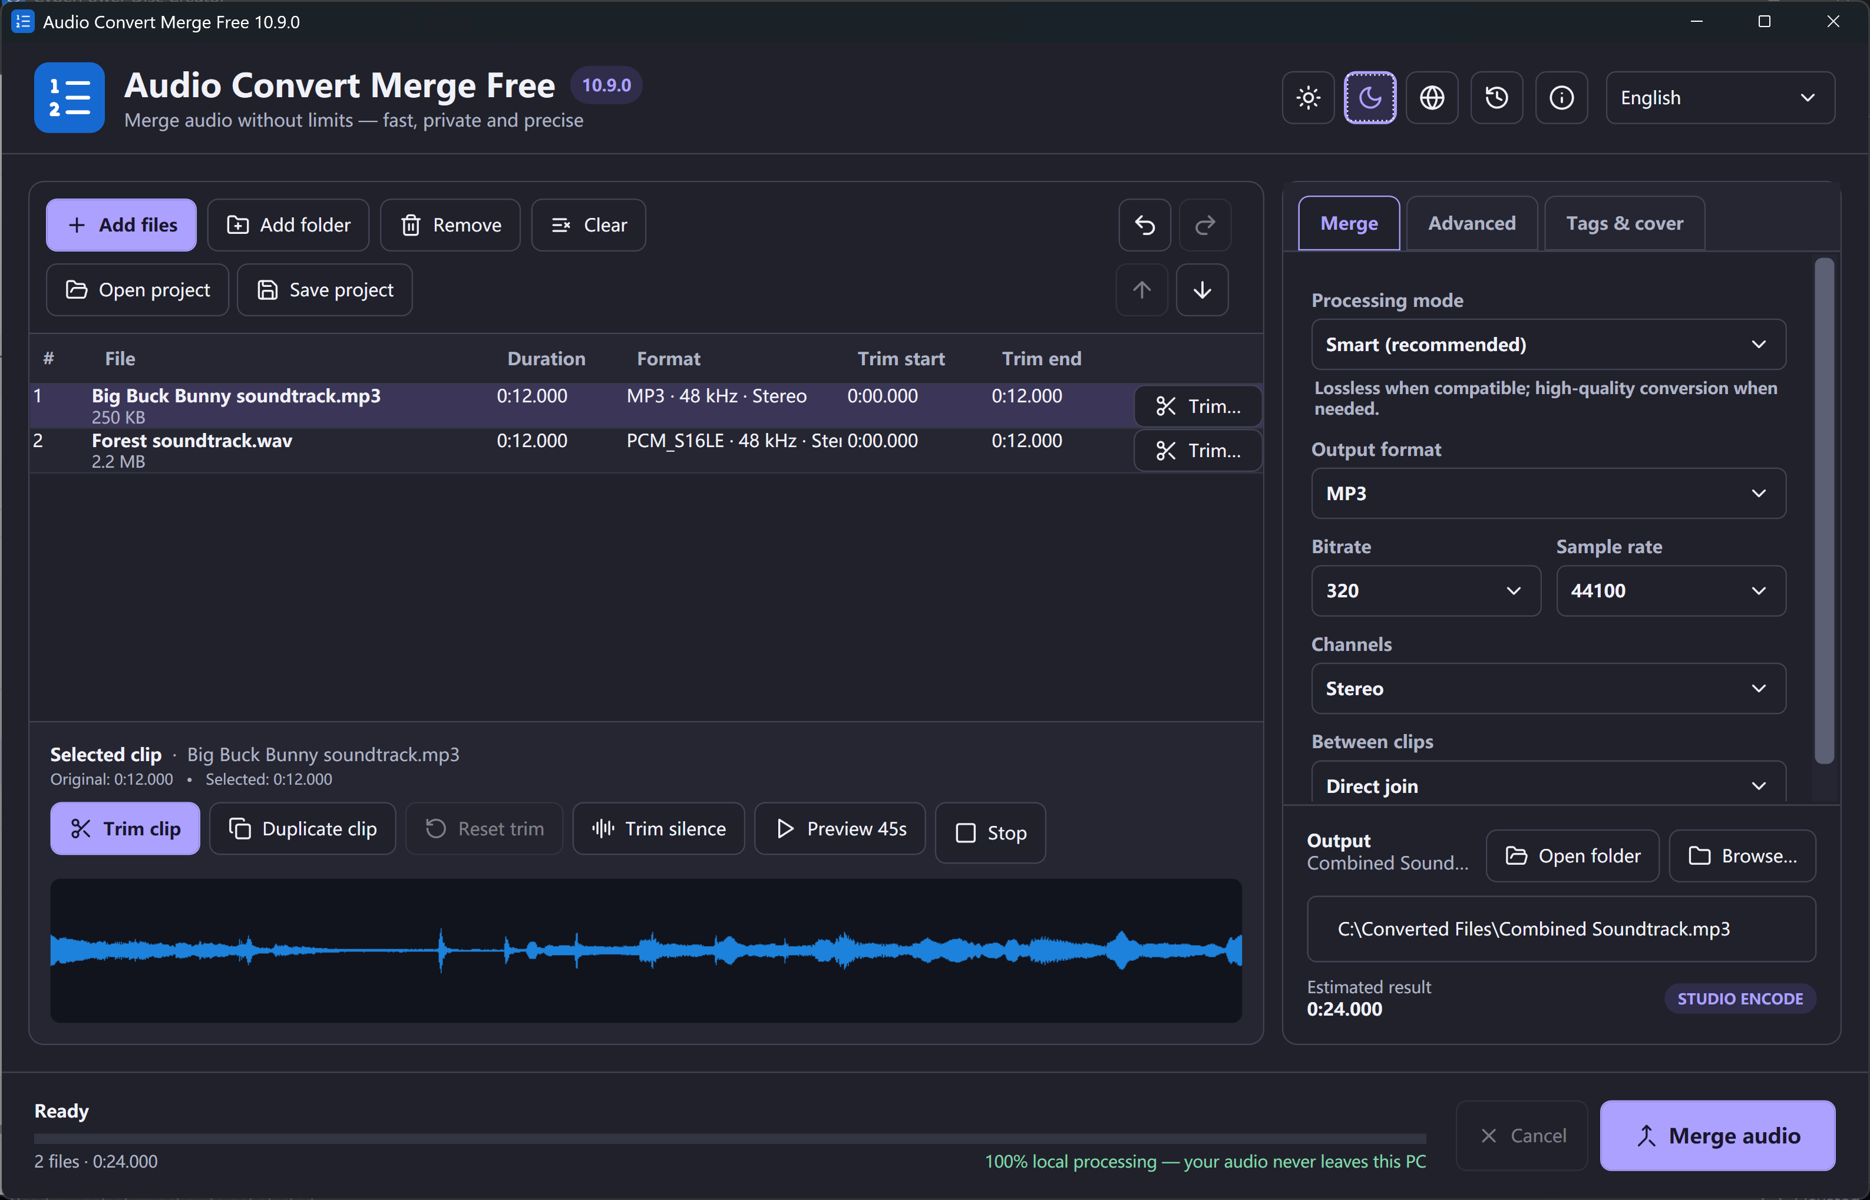Click the Merge audio button
The image size is (1870, 1200).
(1718, 1135)
